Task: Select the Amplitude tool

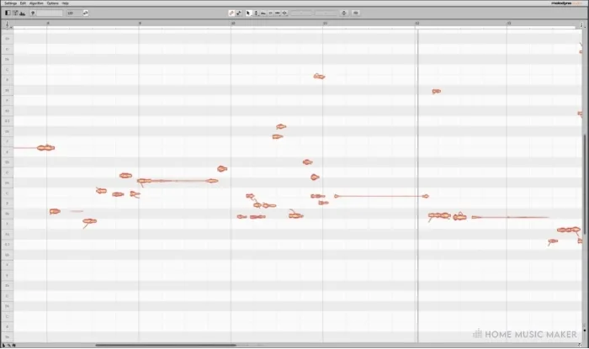Action: click(270, 13)
